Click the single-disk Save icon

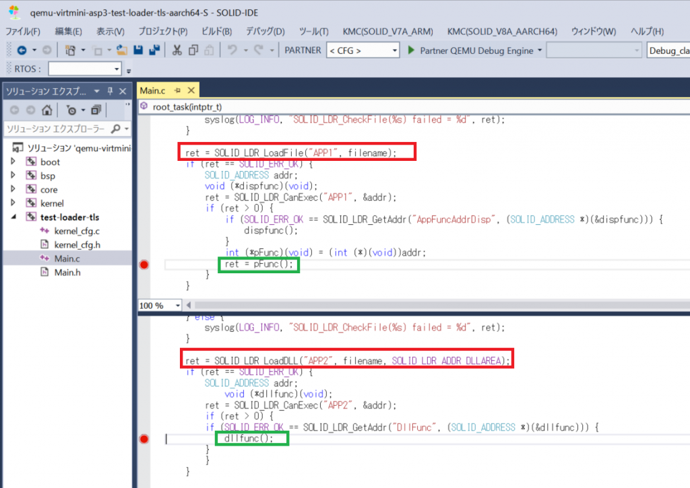click(138, 50)
